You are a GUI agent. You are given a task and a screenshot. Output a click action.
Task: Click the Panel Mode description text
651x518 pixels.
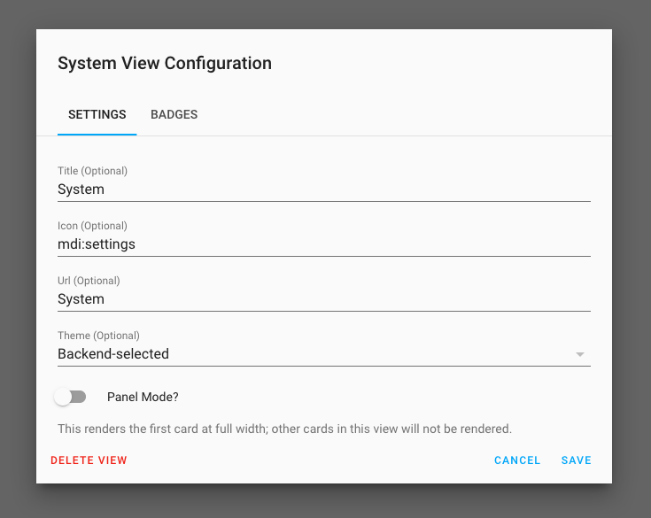pyautogui.click(x=284, y=429)
